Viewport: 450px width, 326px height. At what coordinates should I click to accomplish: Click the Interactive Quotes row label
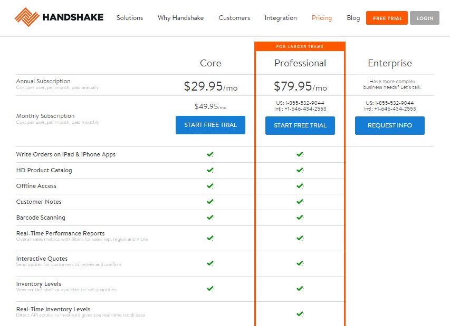tap(42, 259)
